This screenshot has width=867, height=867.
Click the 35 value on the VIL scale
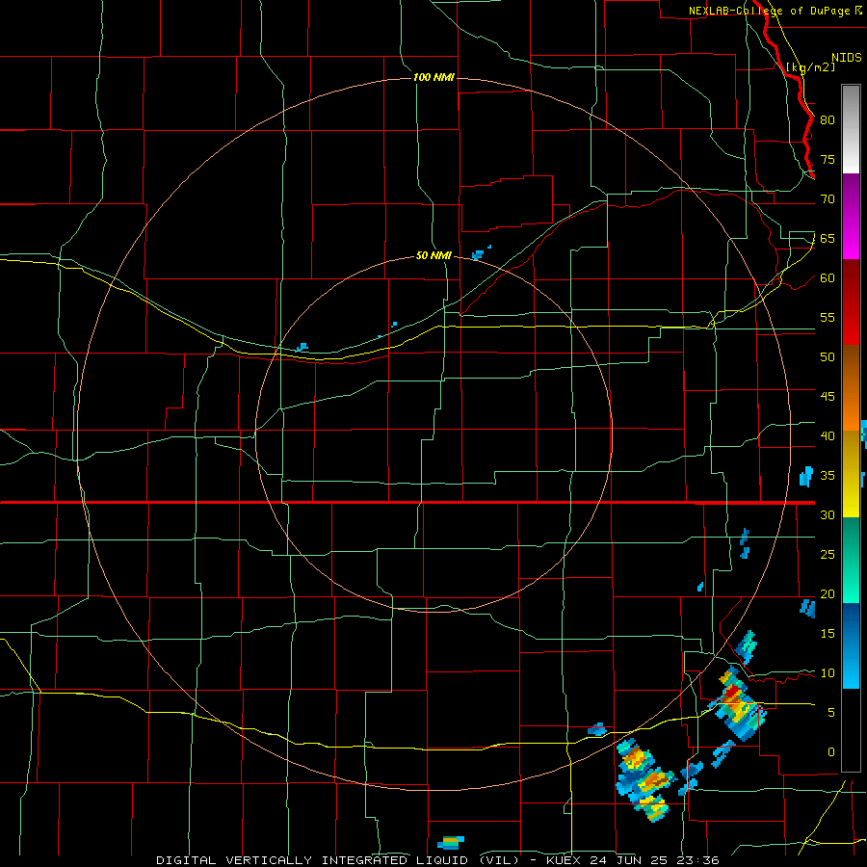828,476
